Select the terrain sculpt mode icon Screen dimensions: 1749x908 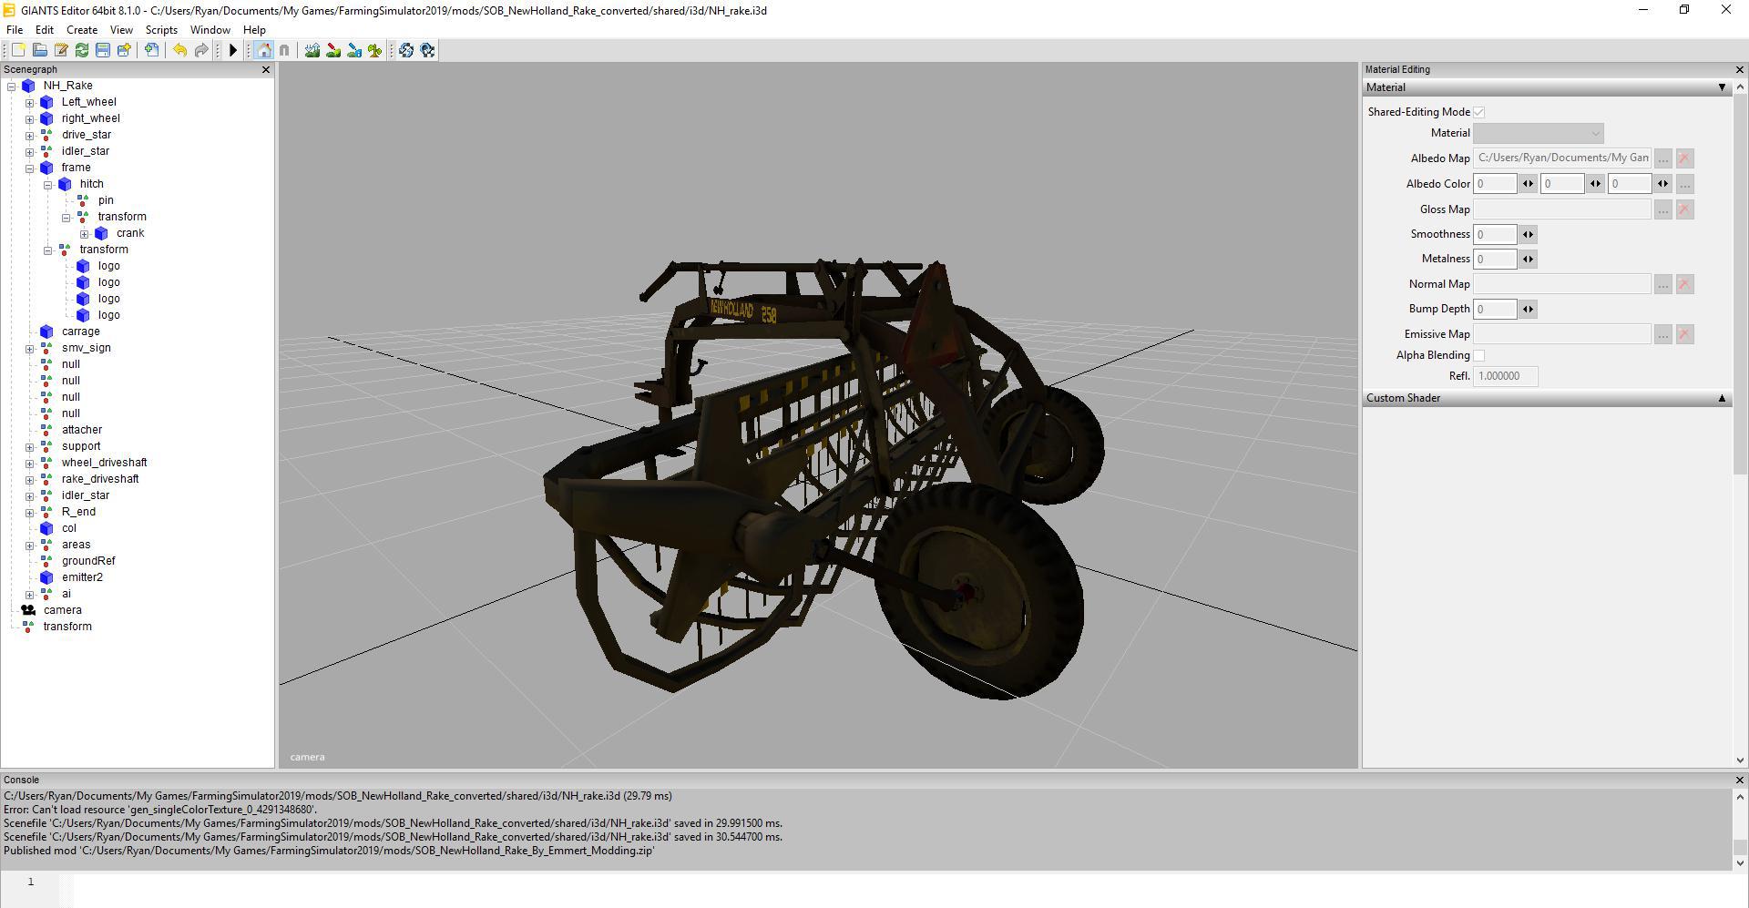pyautogui.click(x=312, y=50)
